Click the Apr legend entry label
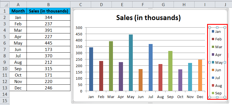The height and width of the screenshot is (105, 232). (218, 55)
